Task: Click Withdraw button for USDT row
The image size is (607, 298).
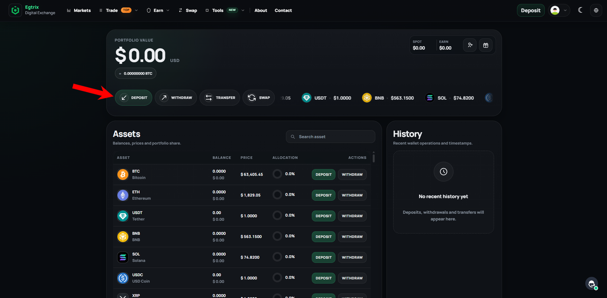Action: coord(352,216)
